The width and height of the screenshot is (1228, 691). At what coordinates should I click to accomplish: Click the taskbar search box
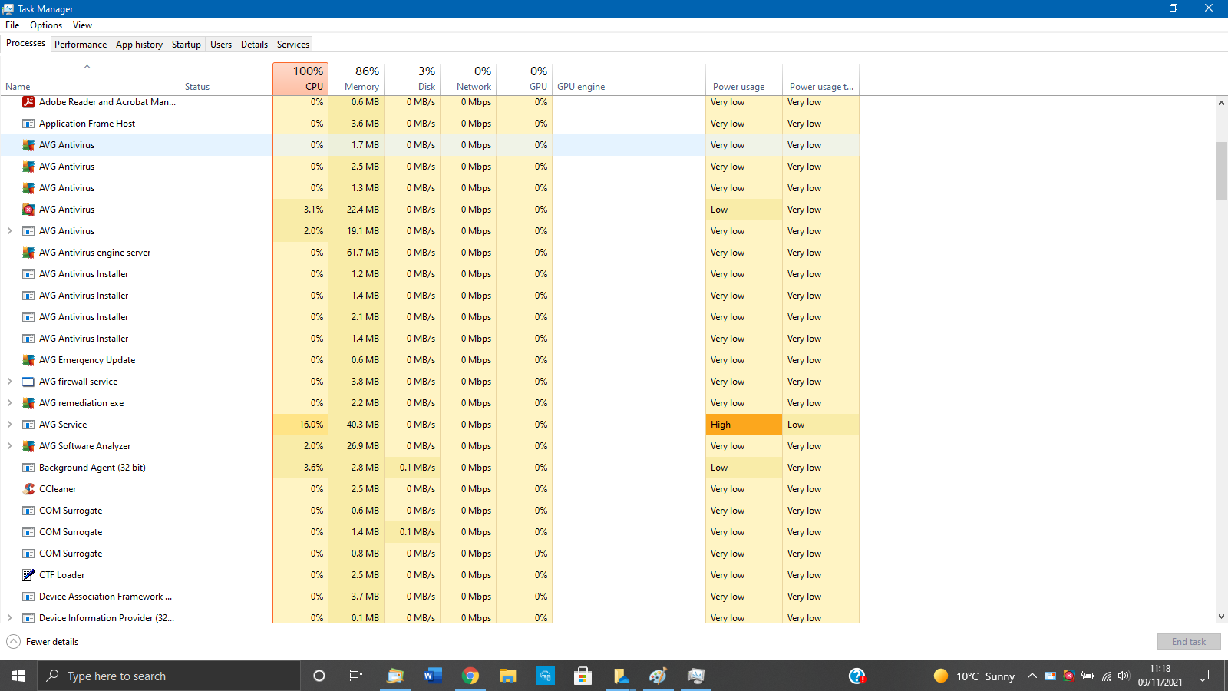(169, 676)
